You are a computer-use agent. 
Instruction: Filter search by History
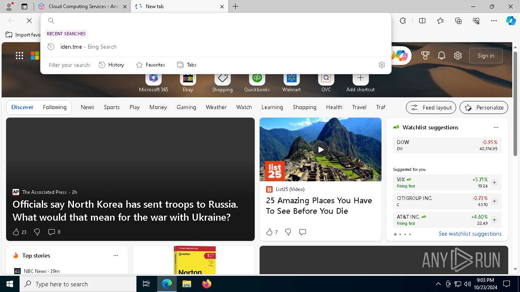click(x=111, y=65)
